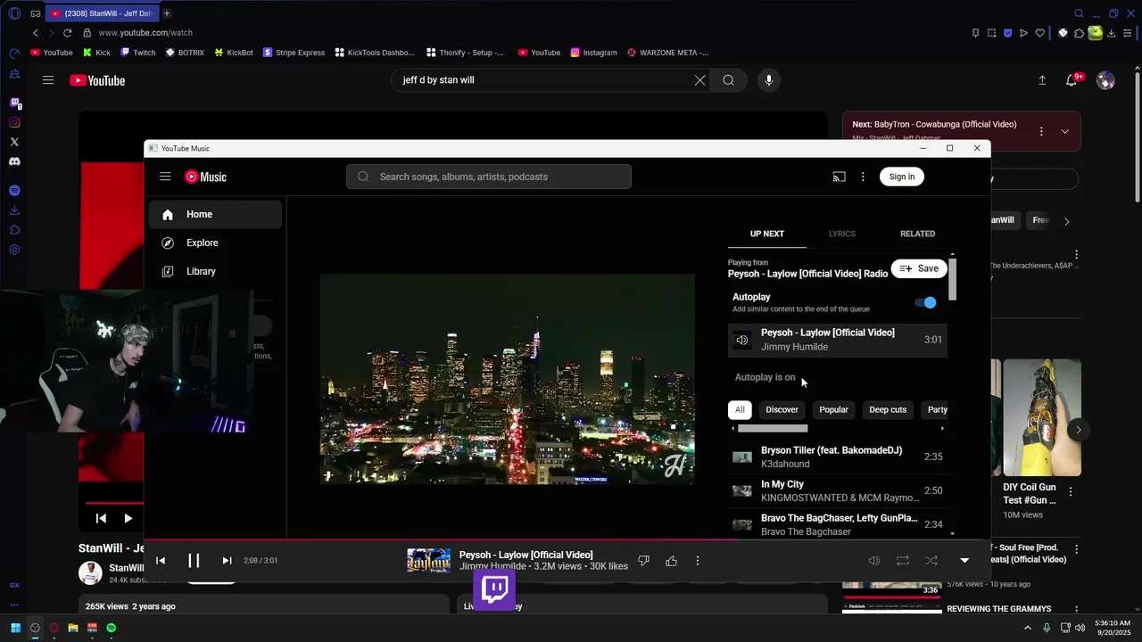Open a new browser tab
The height and width of the screenshot is (642, 1142).
click(167, 13)
